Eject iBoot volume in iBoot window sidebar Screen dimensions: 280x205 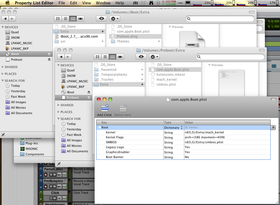tap(49, 54)
